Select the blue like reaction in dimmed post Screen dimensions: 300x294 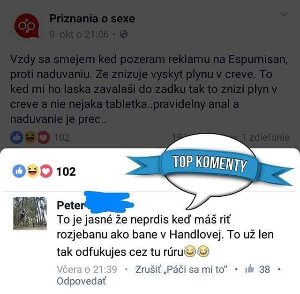(17, 137)
